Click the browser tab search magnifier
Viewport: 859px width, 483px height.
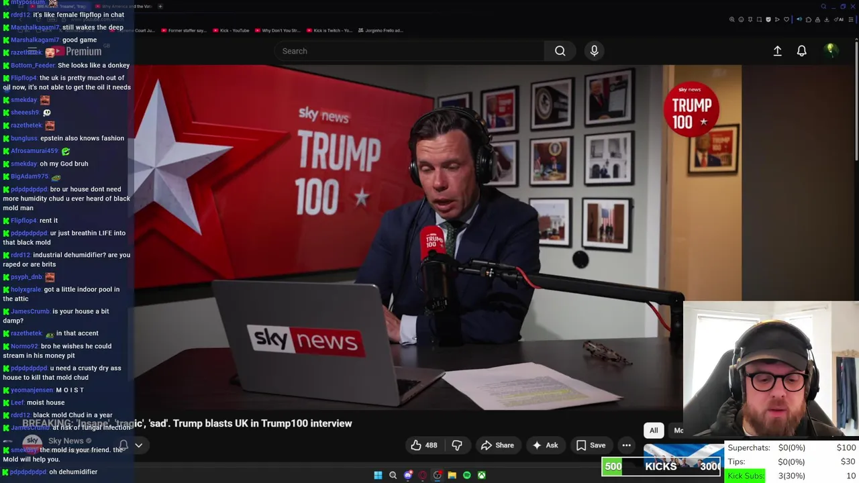pyautogui.click(x=823, y=7)
